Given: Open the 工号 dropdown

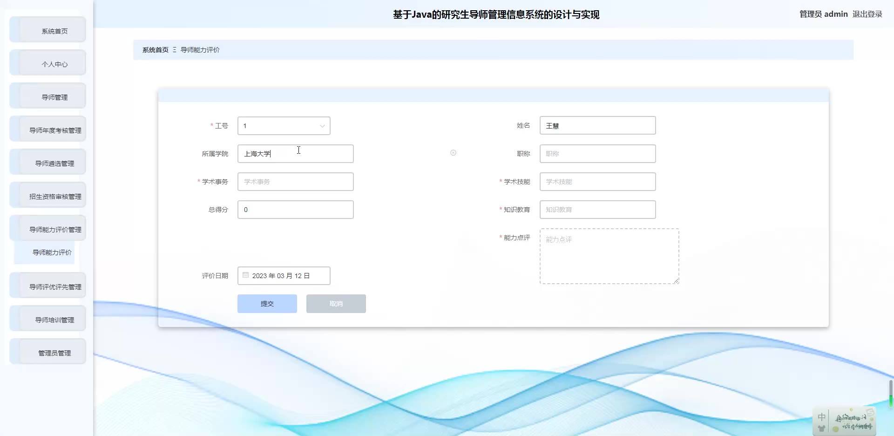Looking at the screenshot, I should point(284,126).
